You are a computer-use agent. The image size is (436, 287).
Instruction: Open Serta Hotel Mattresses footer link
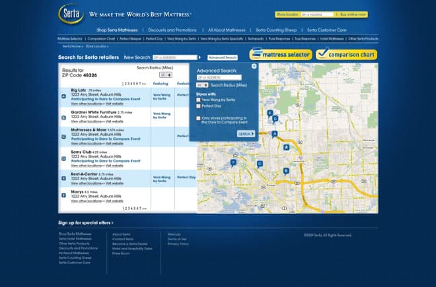point(75,239)
